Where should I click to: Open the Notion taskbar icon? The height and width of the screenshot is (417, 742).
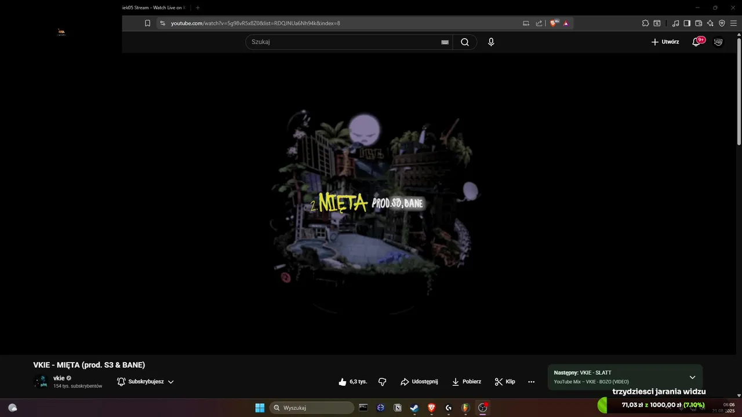pyautogui.click(x=398, y=408)
